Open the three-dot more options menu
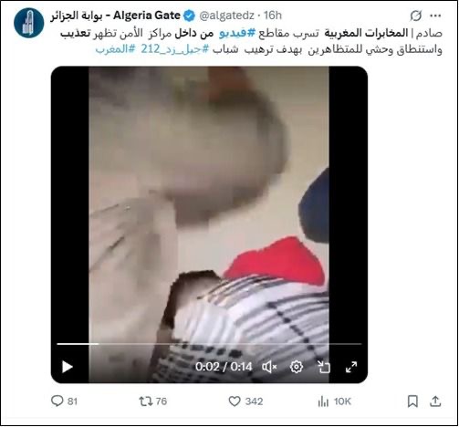This screenshot has height=427, width=459. 435,16
